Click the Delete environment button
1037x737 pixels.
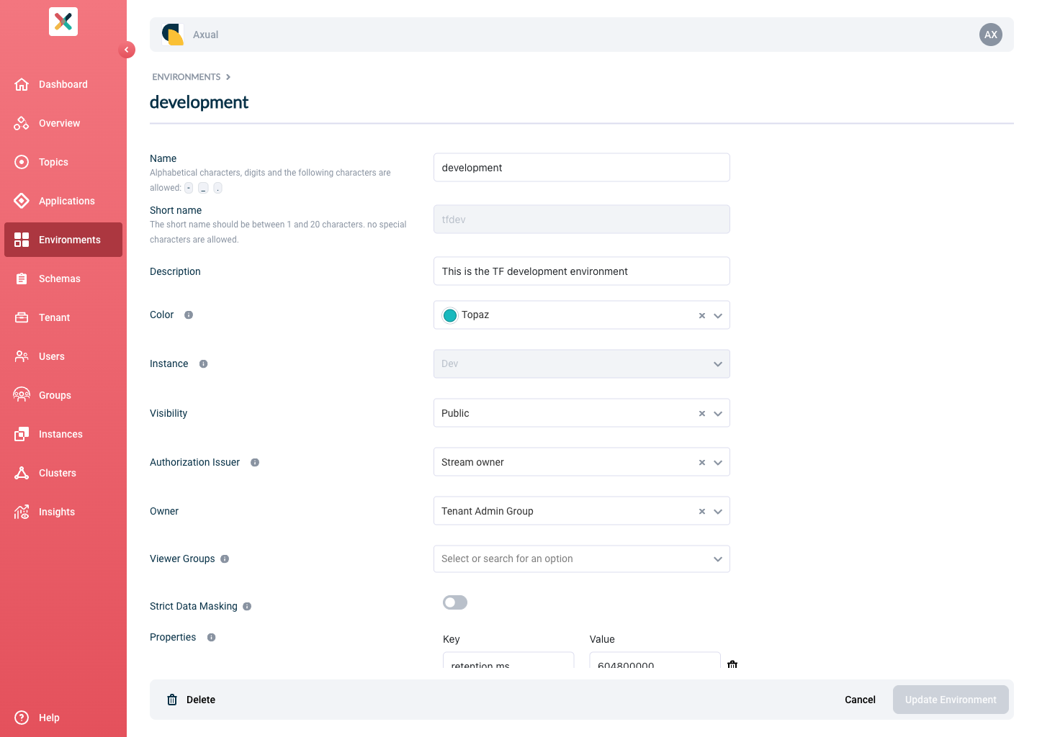[192, 700]
